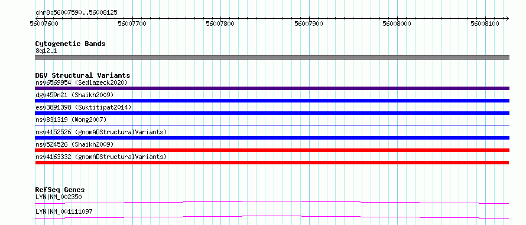Select dgv459n21 (Shaikh2009) label
Screen dimensions: 526x225
[74, 95]
